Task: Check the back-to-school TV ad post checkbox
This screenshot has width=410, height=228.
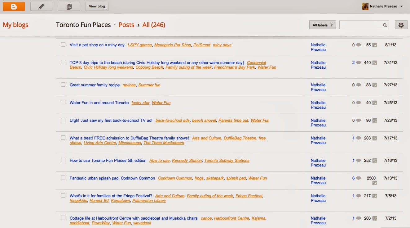Action: point(63,120)
